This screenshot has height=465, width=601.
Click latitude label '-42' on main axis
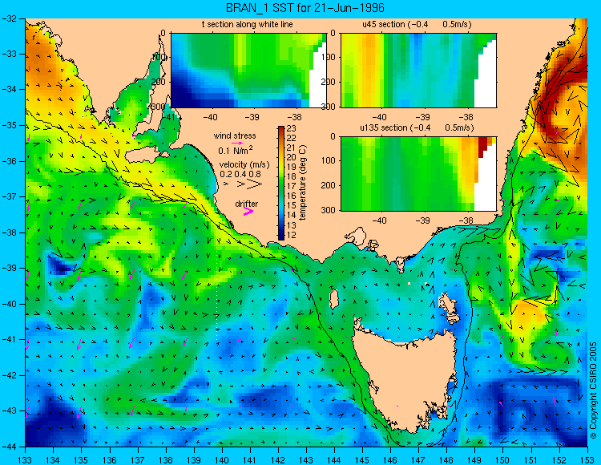pos(9,375)
